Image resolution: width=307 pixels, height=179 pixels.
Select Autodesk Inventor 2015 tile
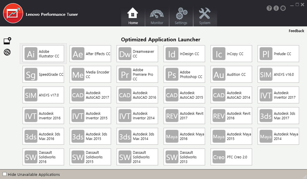[x=90, y=115]
